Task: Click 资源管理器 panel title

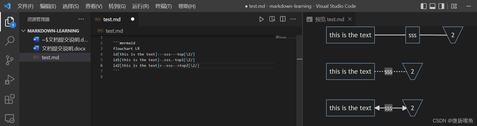Action: point(38,19)
